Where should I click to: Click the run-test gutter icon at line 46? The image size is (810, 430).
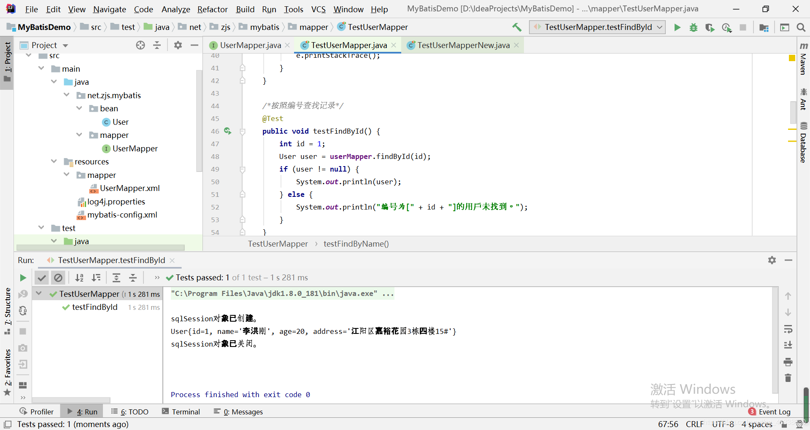click(x=228, y=131)
